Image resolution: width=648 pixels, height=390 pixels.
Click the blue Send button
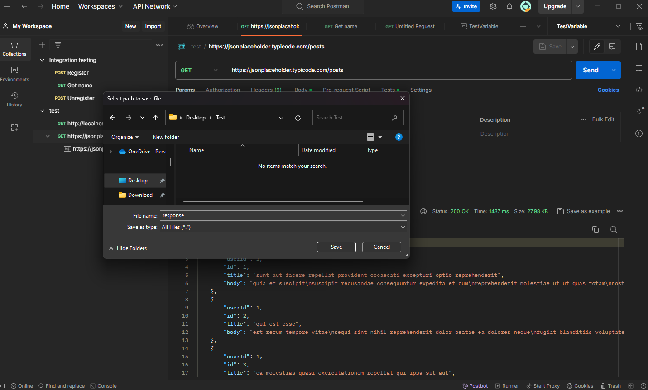590,70
